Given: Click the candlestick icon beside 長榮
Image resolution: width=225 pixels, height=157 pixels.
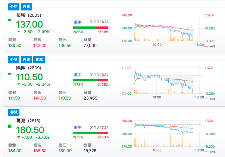Looking at the screenshot, I should (10, 19).
